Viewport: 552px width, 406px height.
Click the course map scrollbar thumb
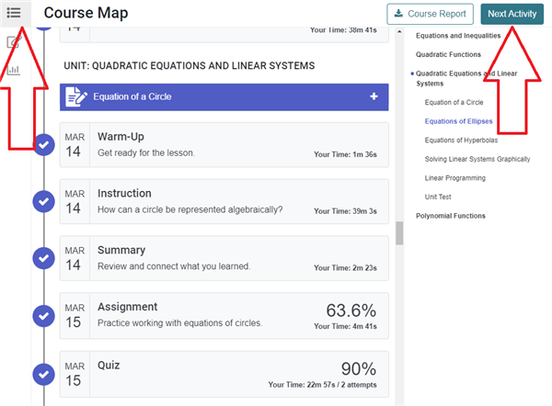pos(399,232)
